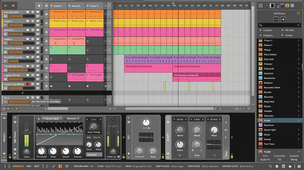This screenshot has width=304, height=170.
Task: Toggle power on Tight Master compressor
Action: (x=15, y=118)
